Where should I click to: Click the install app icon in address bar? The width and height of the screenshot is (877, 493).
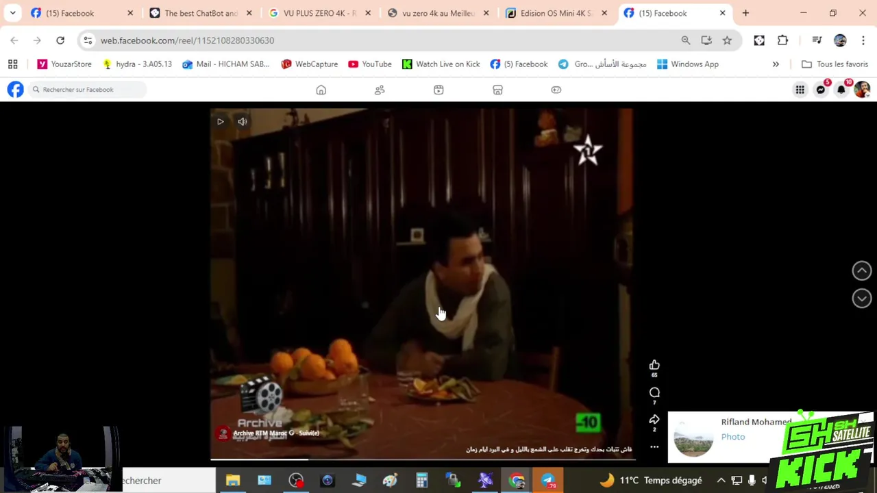[706, 40]
